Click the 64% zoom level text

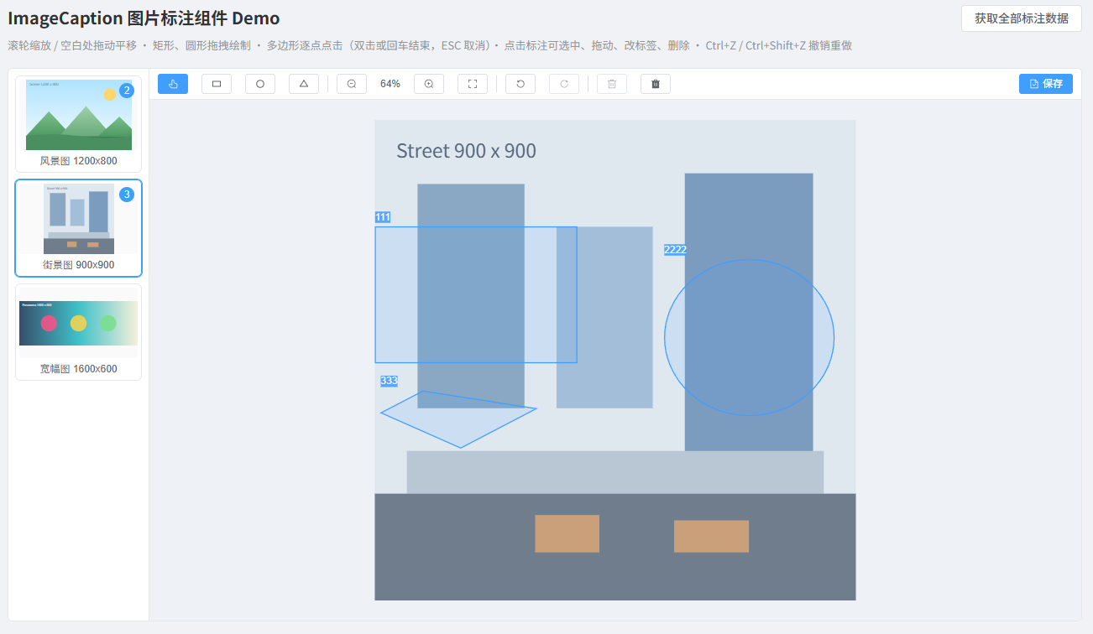390,84
